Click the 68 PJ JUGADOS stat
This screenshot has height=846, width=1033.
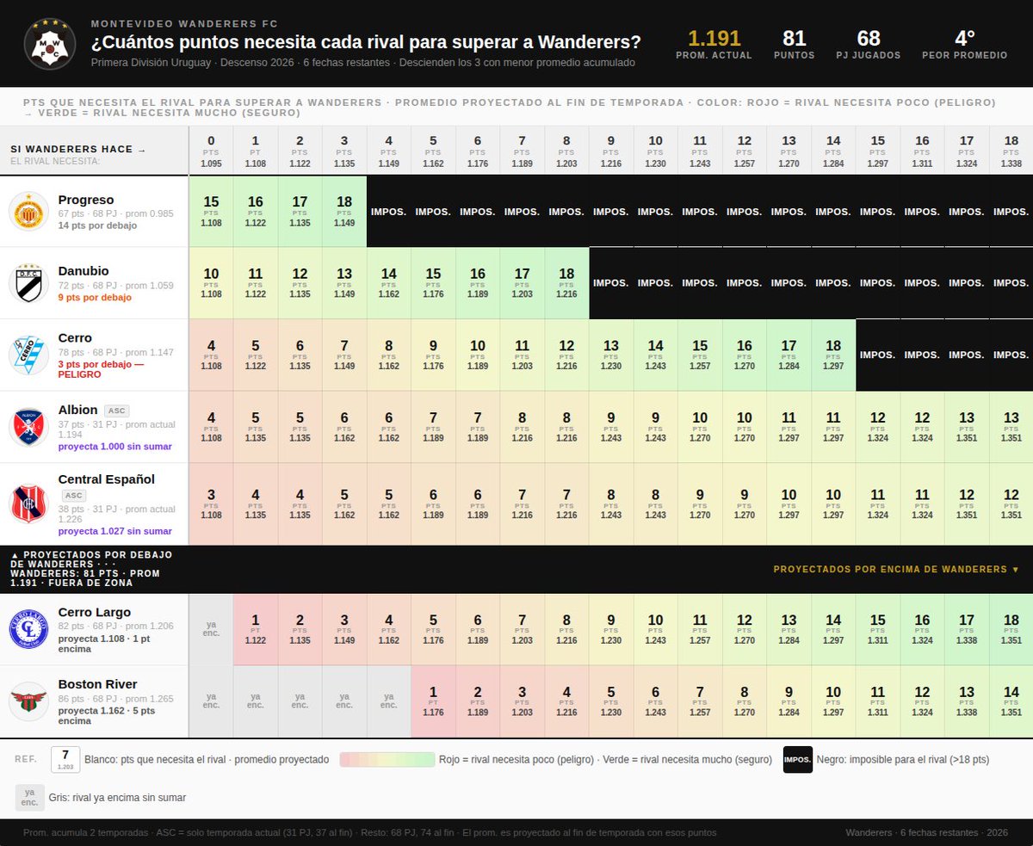pos(869,45)
